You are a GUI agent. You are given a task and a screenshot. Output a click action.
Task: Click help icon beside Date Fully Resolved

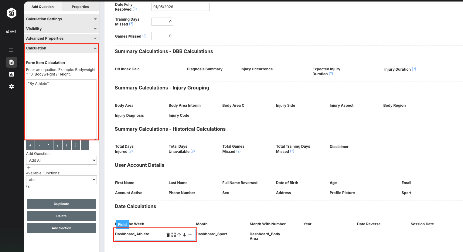135,9
